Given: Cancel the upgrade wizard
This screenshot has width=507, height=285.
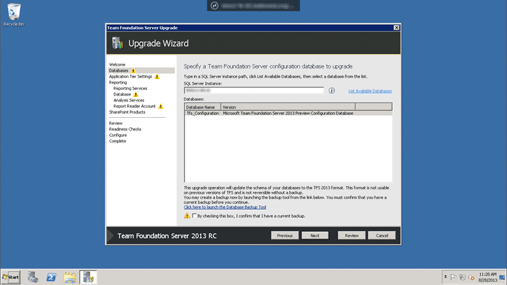Looking at the screenshot, I should coord(382,236).
